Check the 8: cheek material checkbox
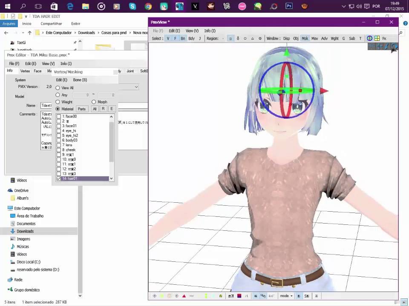 tap(59, 150)
